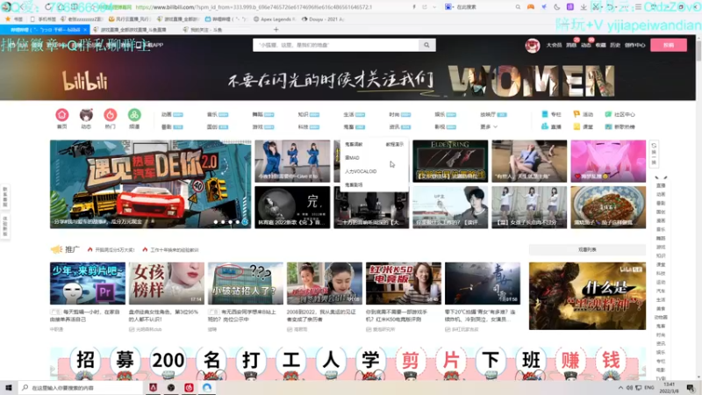Select the first carousel dot on banner
702x395 pixels.
[x=216, y=222]
